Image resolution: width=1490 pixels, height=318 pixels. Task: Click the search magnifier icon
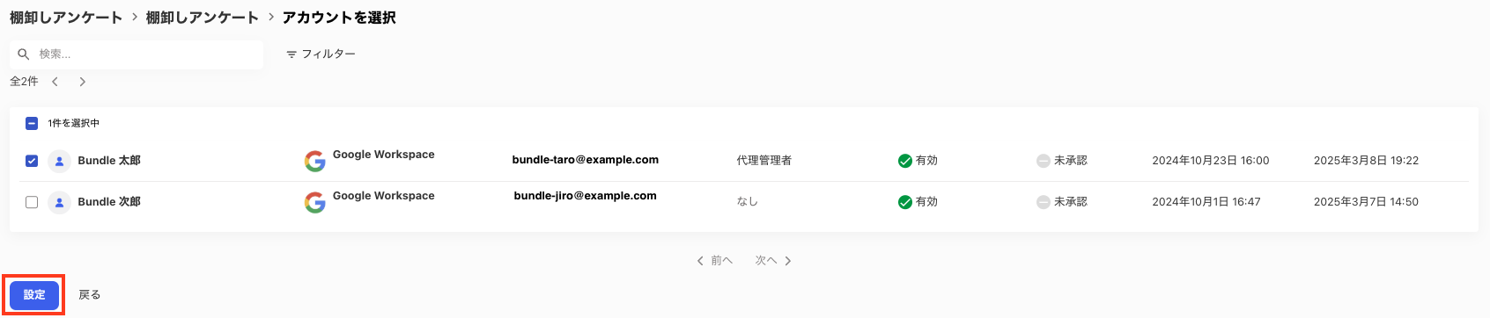tap(24, 54)
